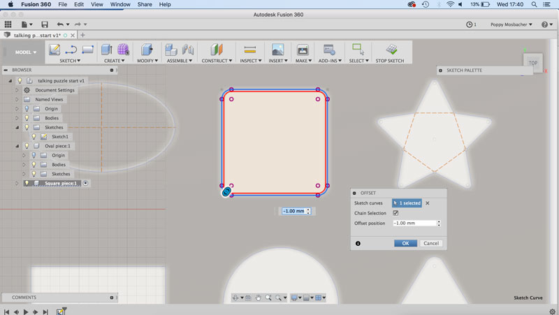The height and width of the screenshot is (315, 559).
Task: Click the Construct plane icon
Action: pyautogui.click(x=217, y=50)
